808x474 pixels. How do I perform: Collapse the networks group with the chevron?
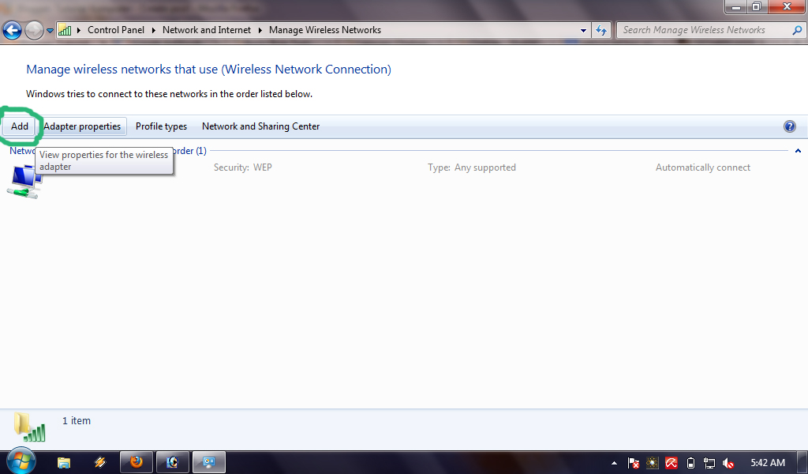(798, 151)
